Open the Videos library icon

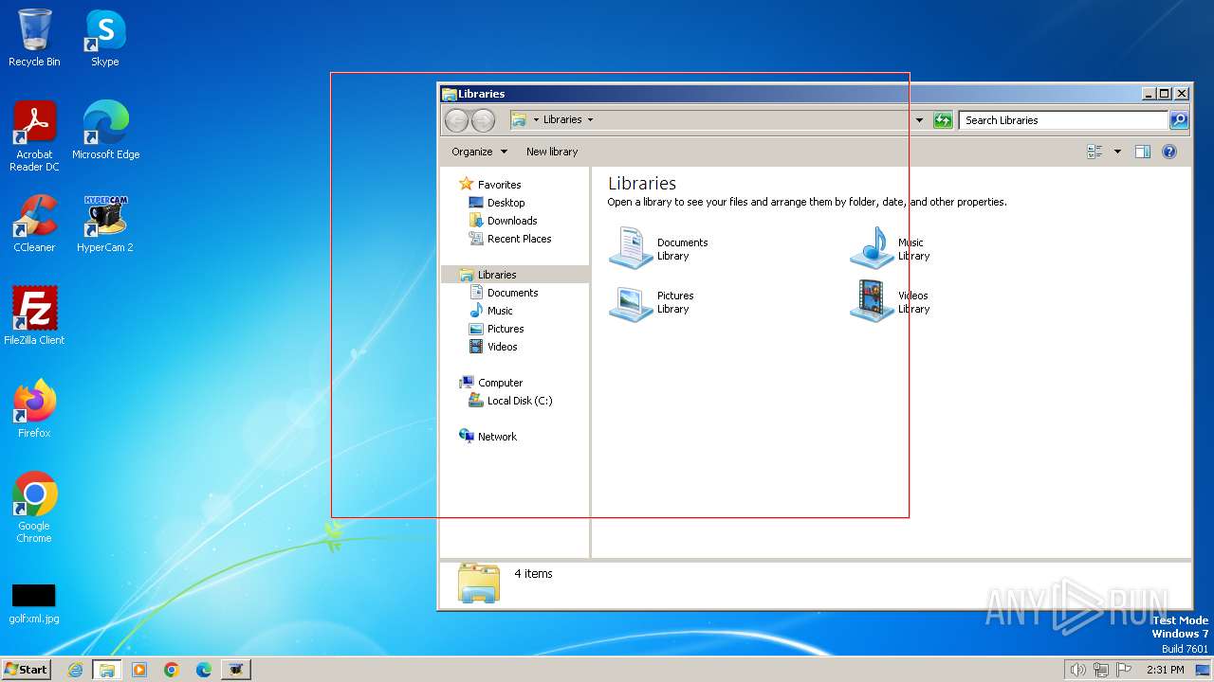tap(891, 301)
